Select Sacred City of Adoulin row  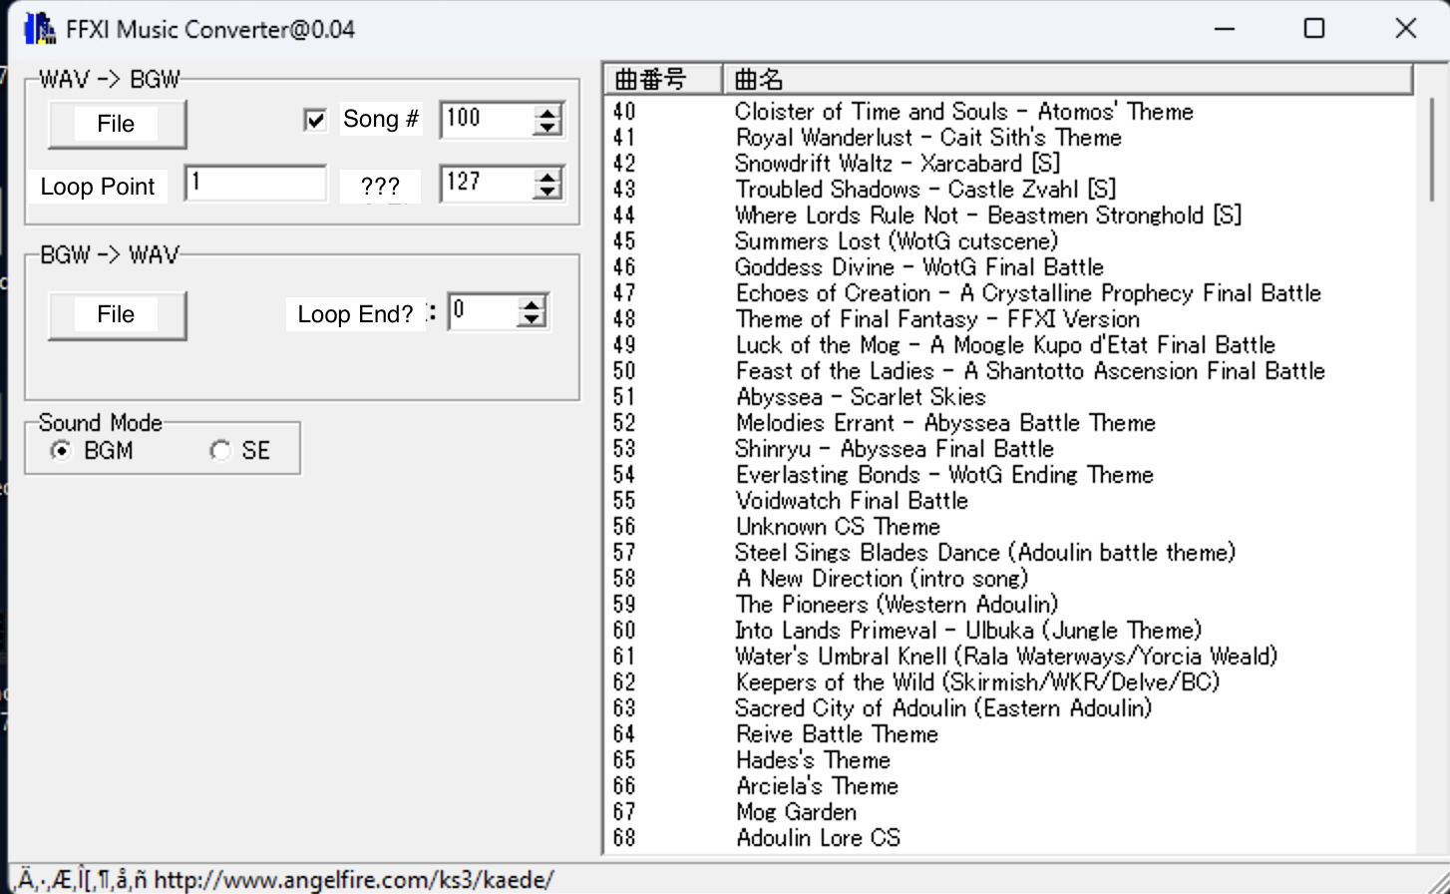pyautogui.click(x=1010, y=708)
